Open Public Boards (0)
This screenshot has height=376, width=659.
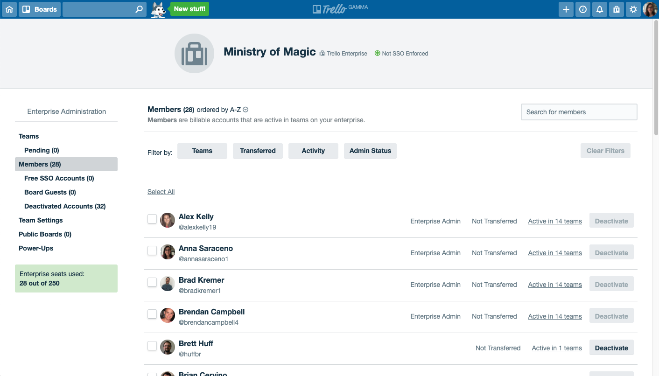(x=45, y=234)
